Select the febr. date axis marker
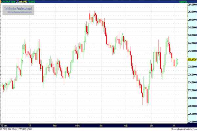 tap(55, 125)
